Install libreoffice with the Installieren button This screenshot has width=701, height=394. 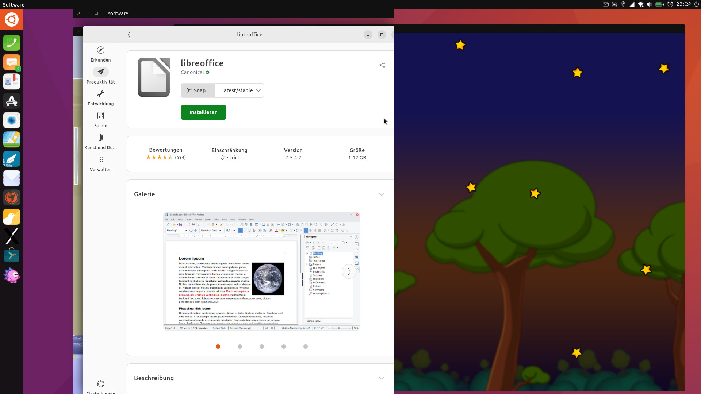(203, 112)
